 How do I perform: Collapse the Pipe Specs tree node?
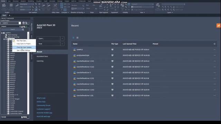click(4, 39)
